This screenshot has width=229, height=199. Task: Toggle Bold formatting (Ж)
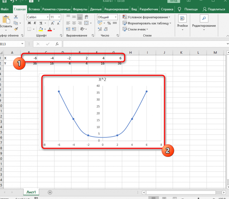click(x=29, y=23)
